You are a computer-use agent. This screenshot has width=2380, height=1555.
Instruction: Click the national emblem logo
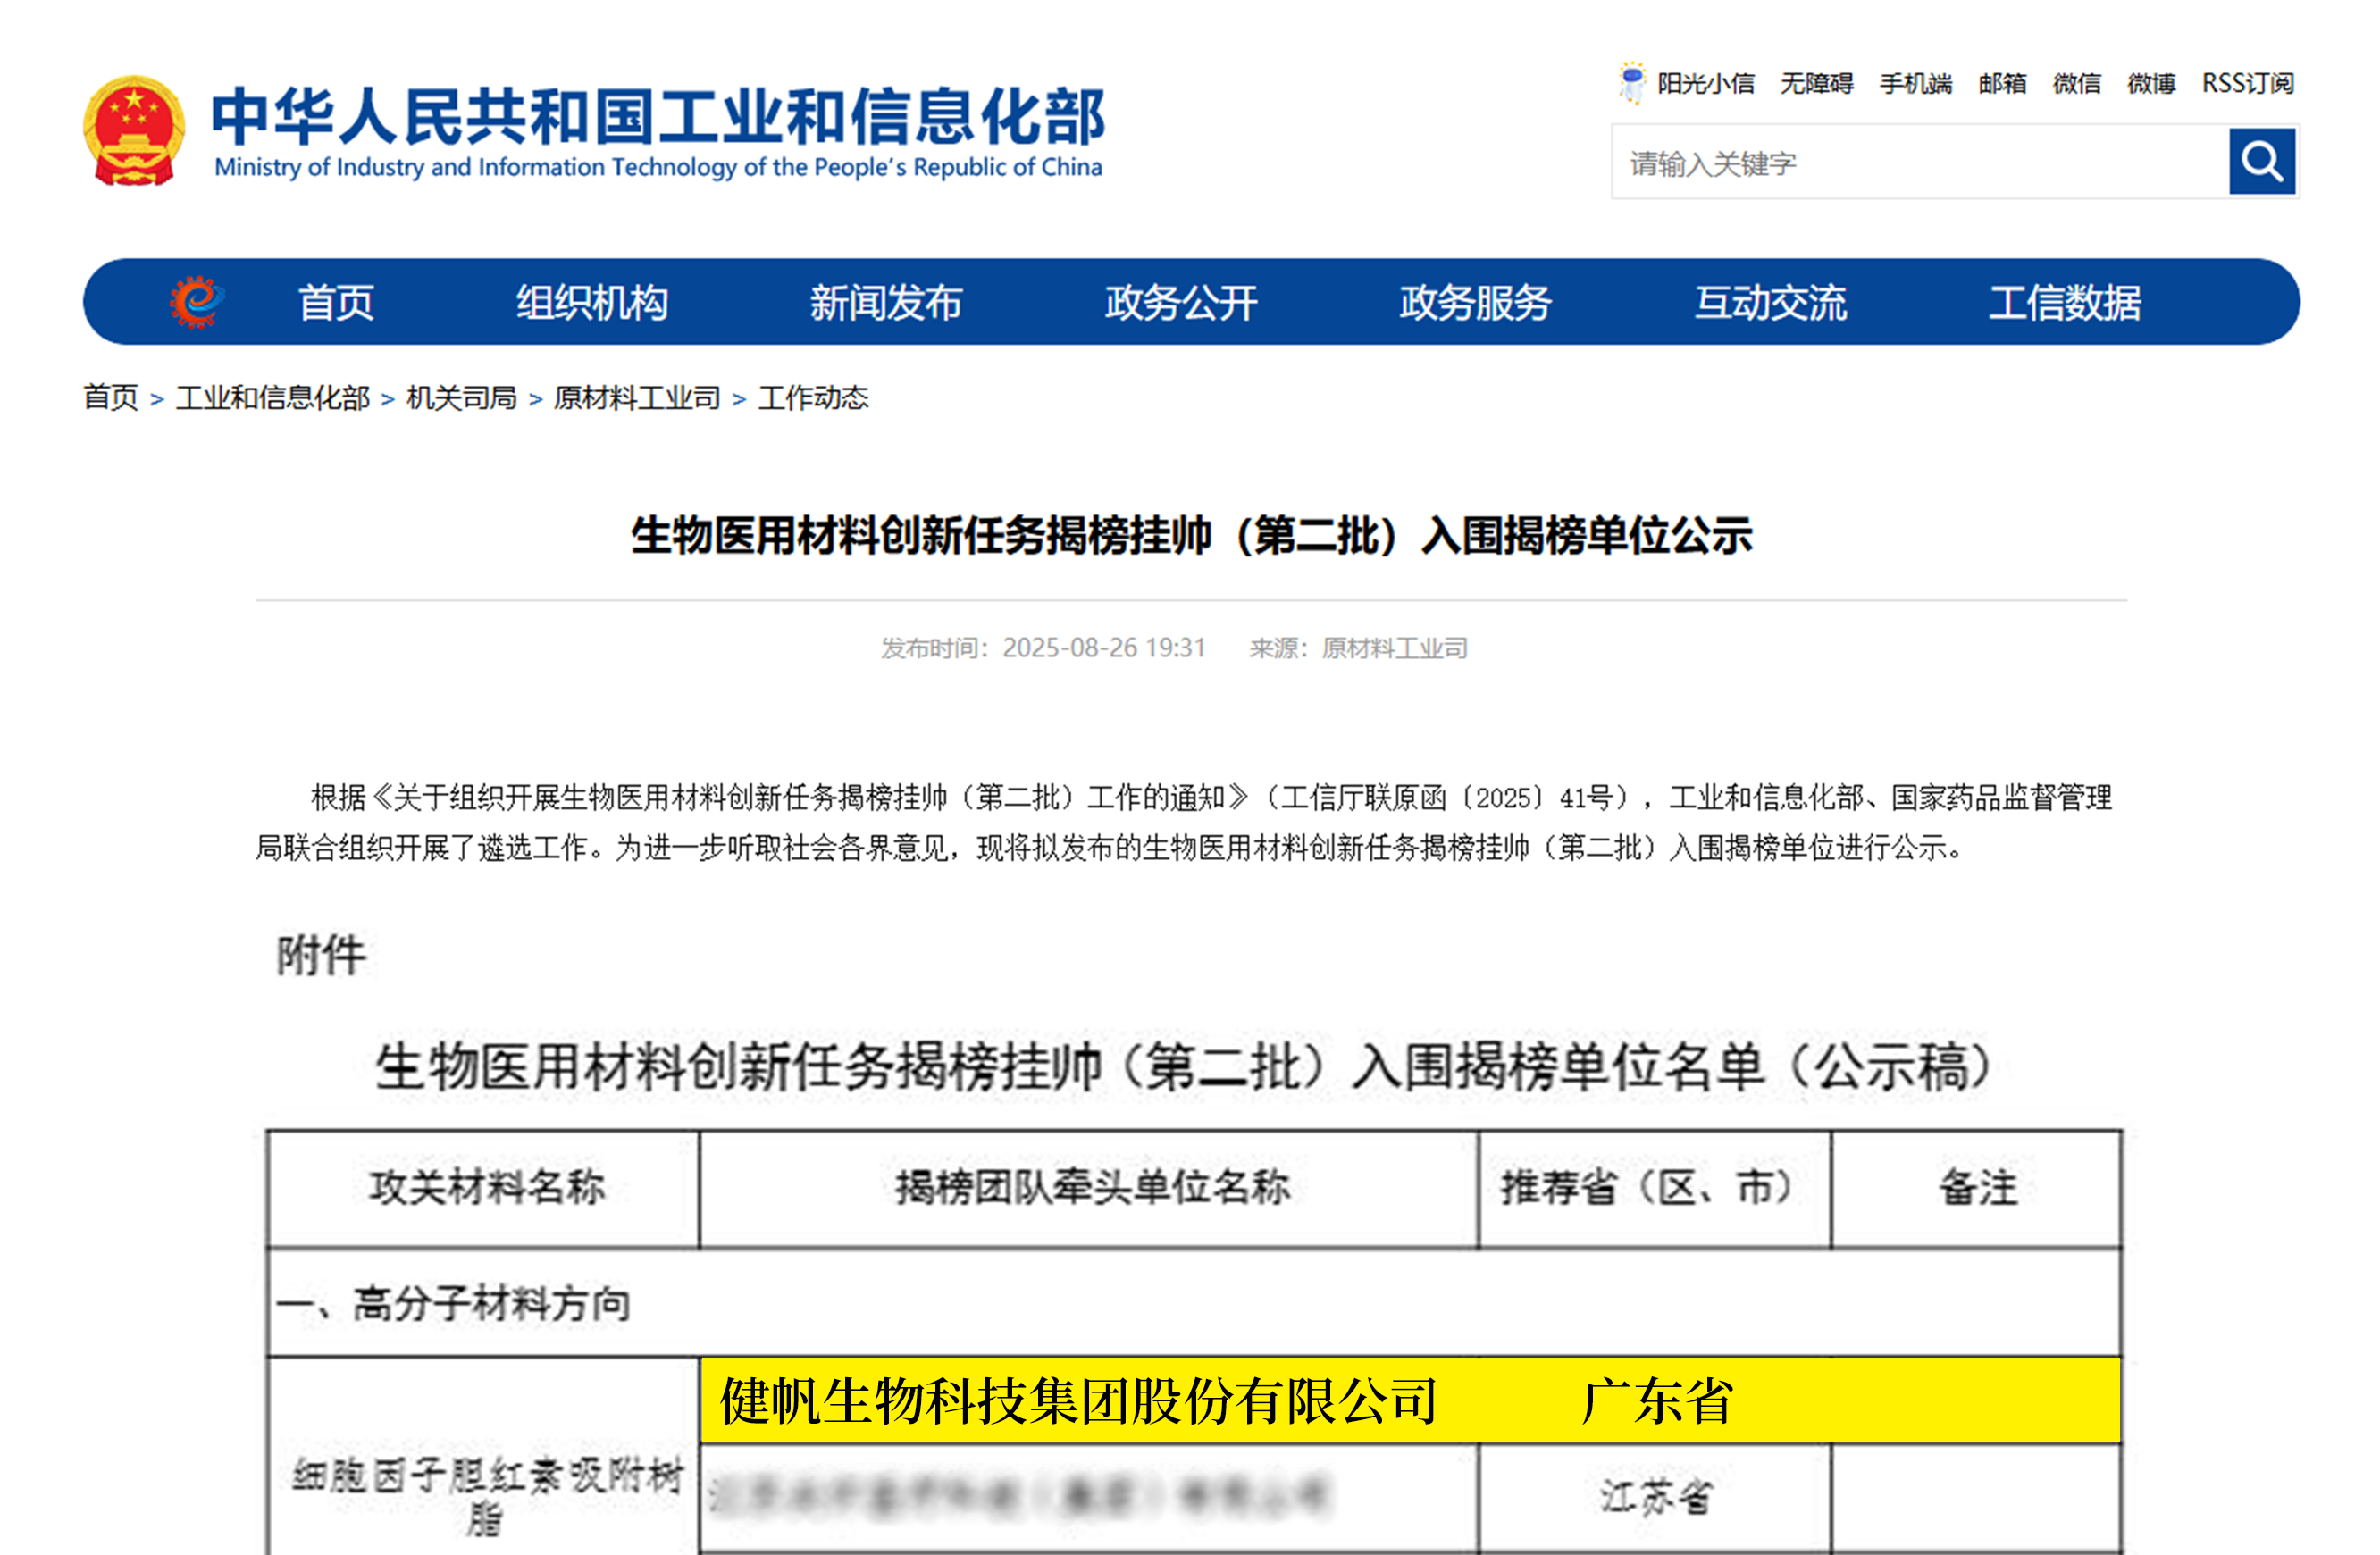click(134, 131)
